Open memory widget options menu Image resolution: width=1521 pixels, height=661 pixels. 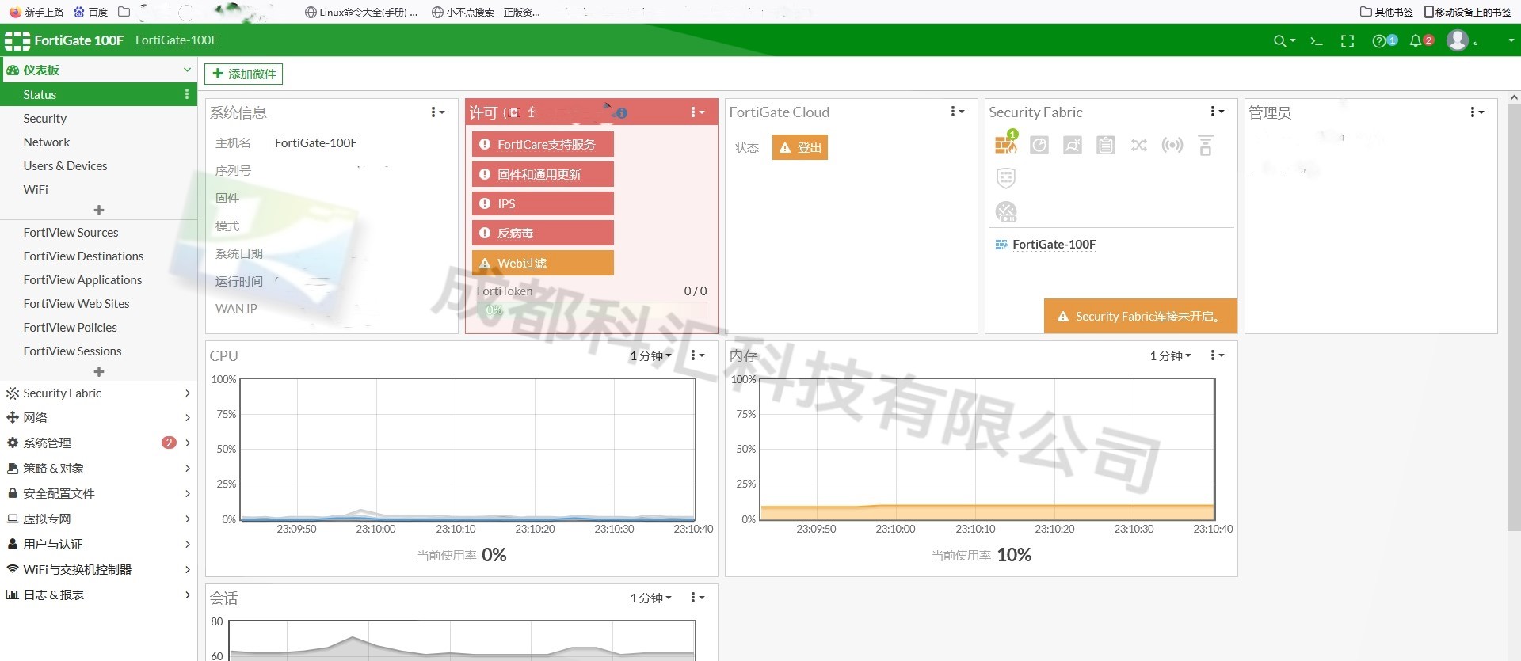coord(1217,355)
